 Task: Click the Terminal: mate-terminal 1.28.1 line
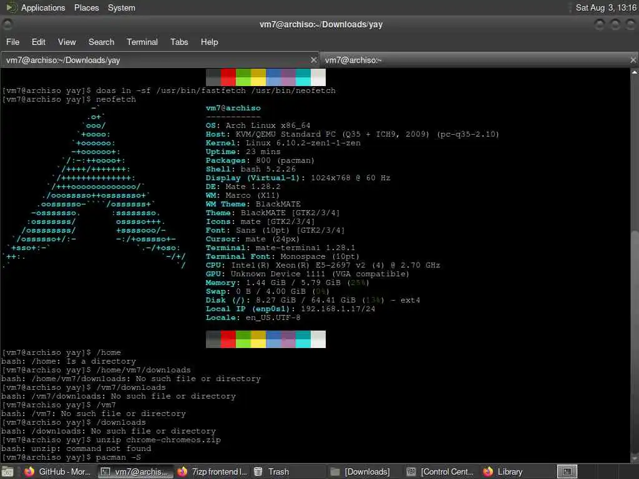pos(280,248)
